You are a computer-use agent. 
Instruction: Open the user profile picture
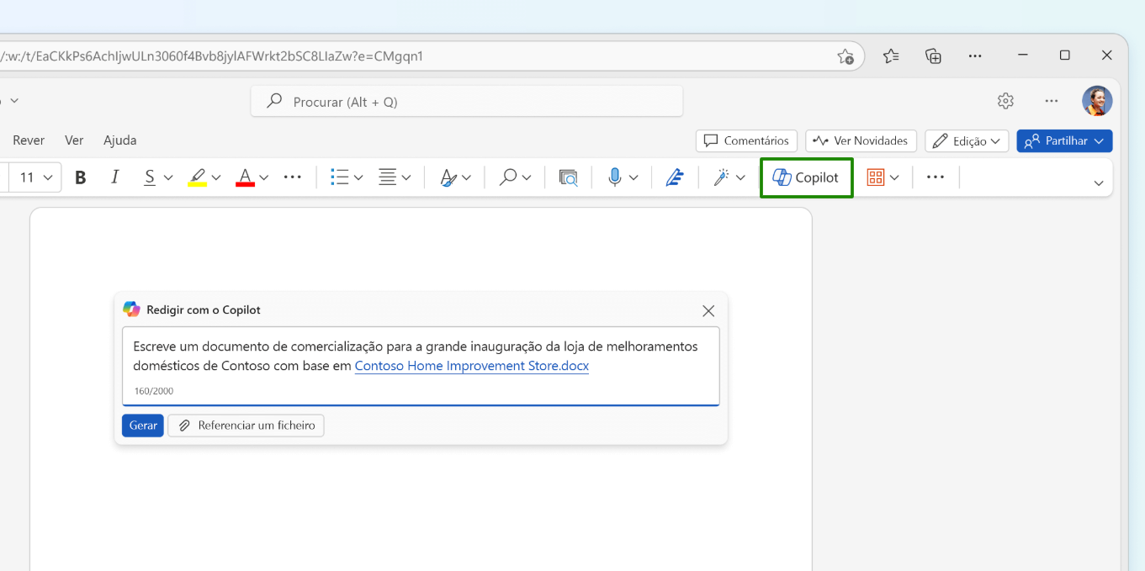pyautogui.click(x=1097, y=101)
